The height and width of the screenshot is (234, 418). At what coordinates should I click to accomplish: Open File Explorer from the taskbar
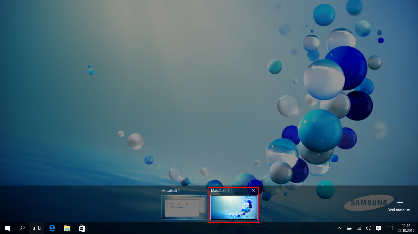pos(66,228)
